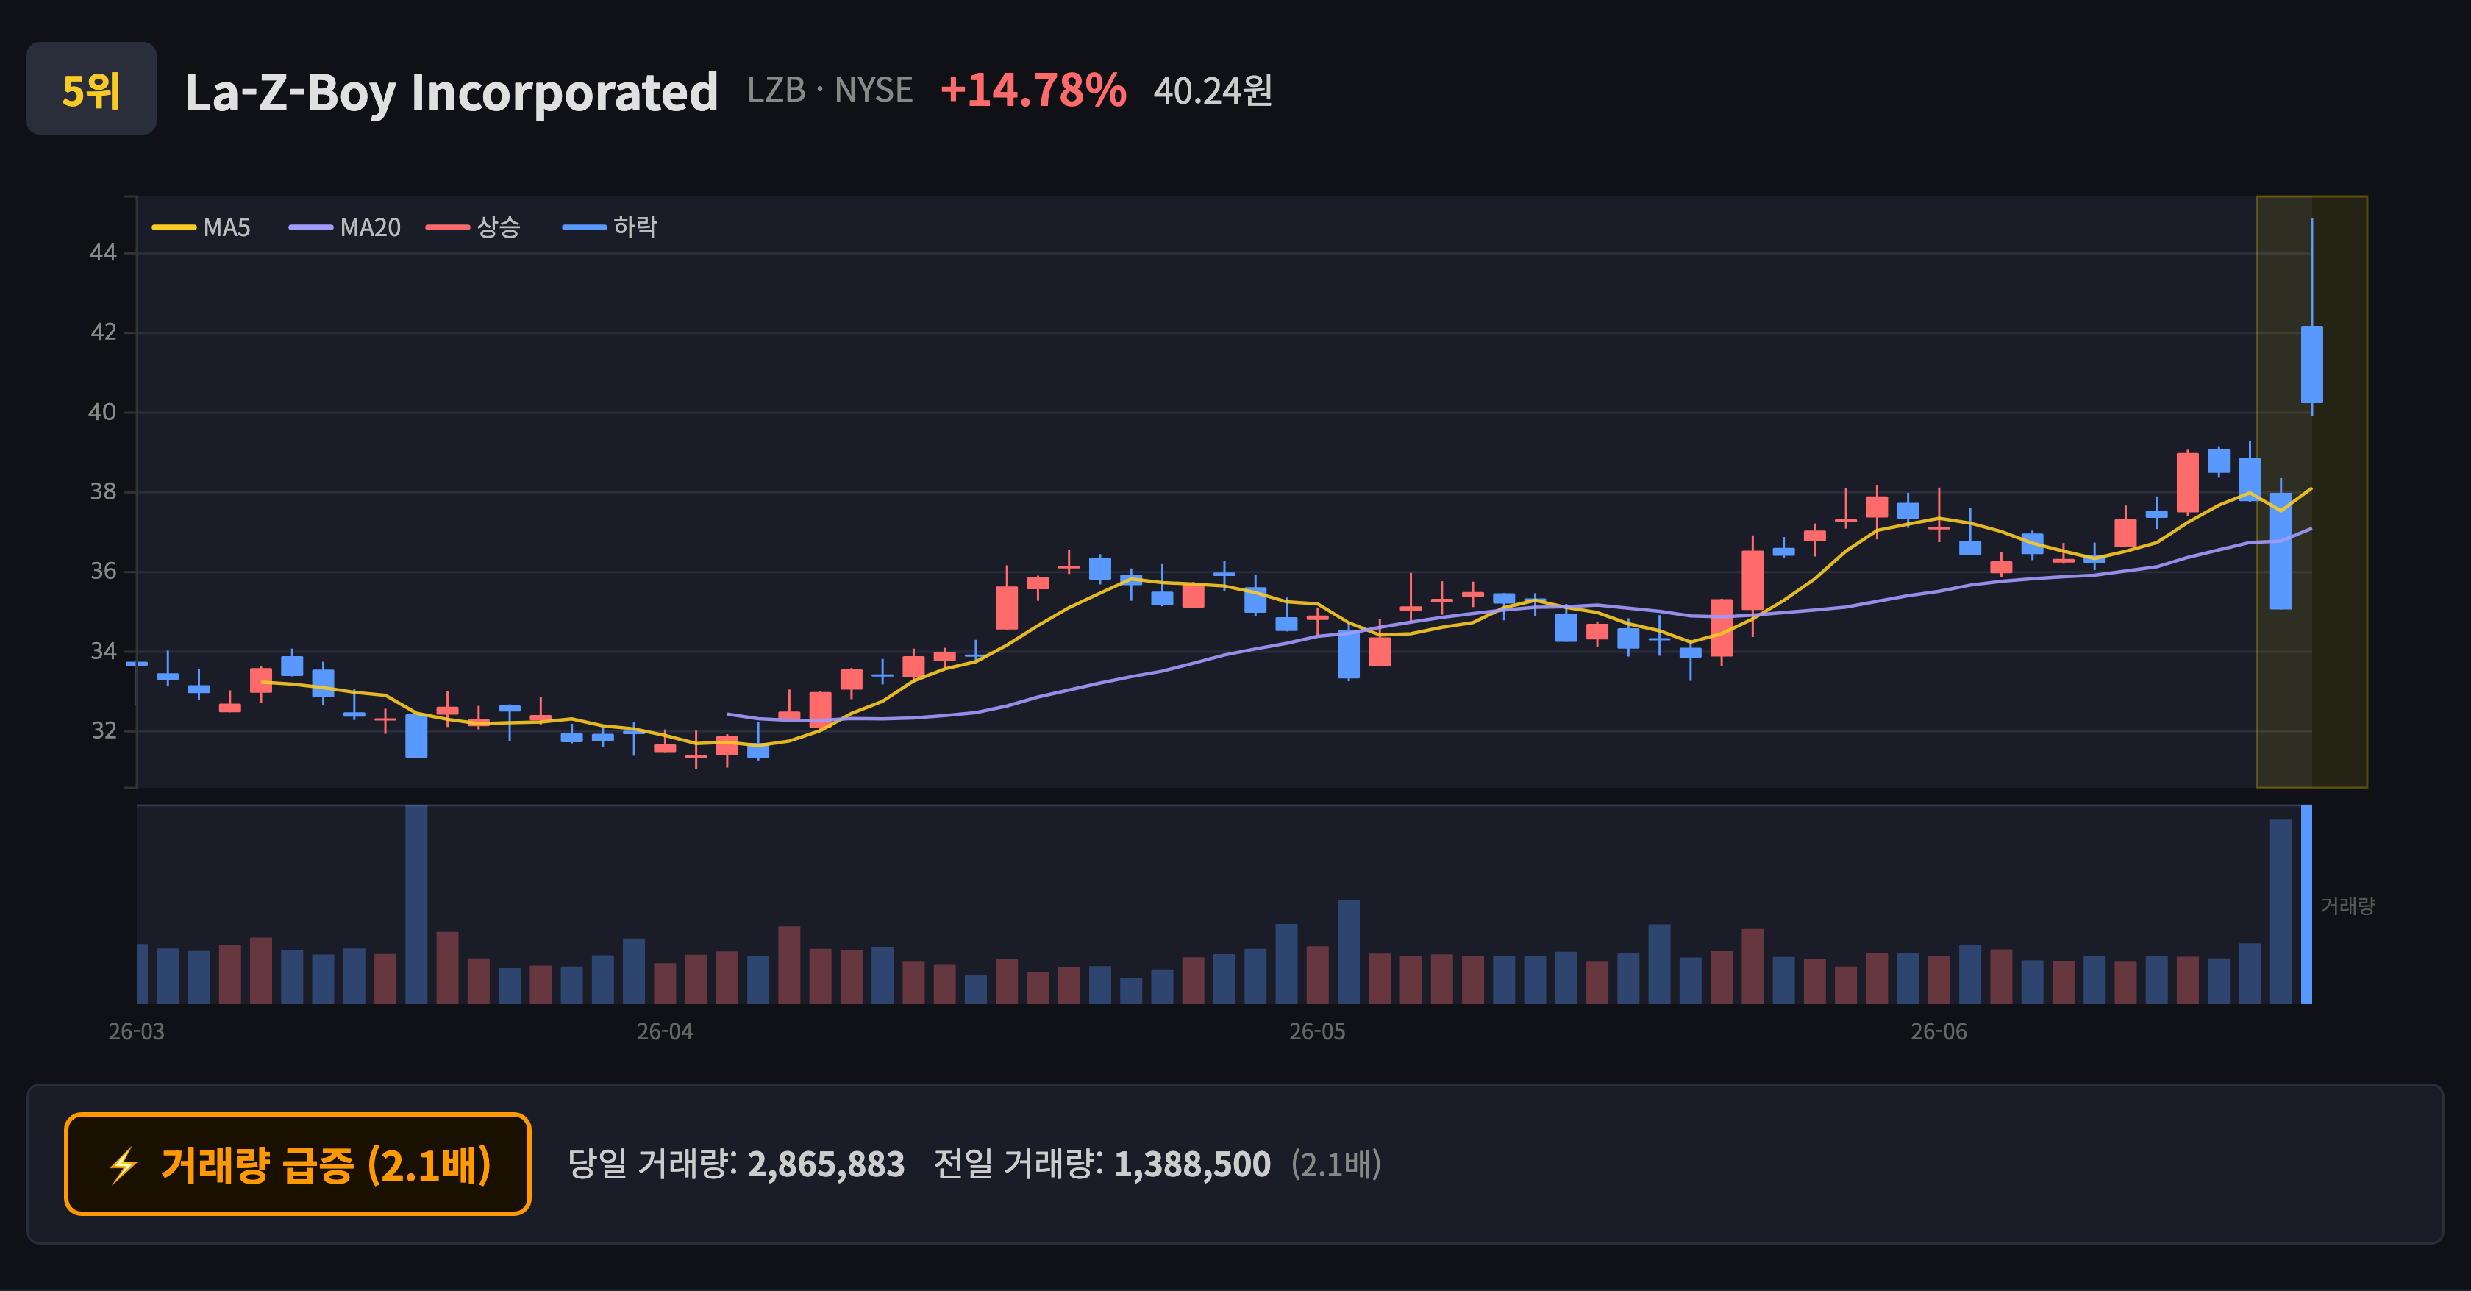Screen dimensions: 2471x1291
Task: Click the 26-04 date axis label
Action: click(x=665, y=1032)
